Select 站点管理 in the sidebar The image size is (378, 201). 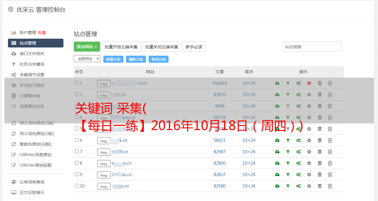coord(36,43)
